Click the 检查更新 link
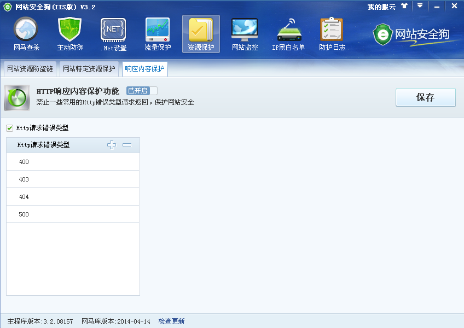464x328 pixels. (x=171, y=321)
